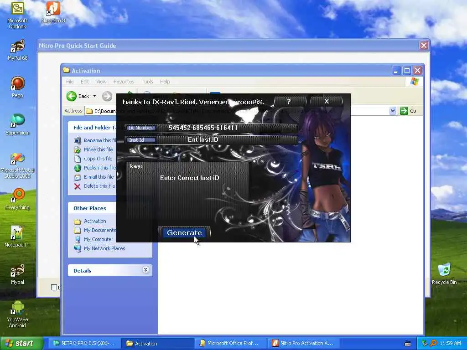Click orange magnifier tray icon

(433, 343)
